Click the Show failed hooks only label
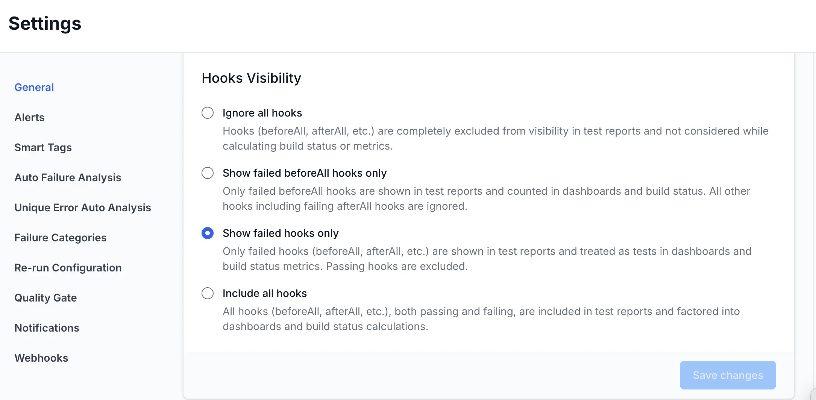 click(x=281, y=233)
